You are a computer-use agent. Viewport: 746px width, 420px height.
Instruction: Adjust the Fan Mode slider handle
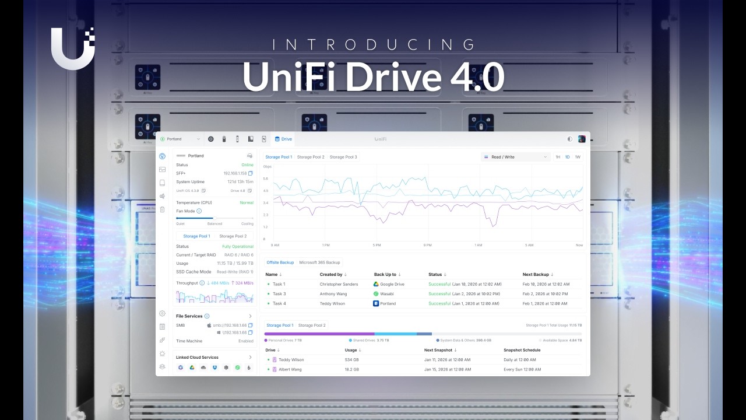214,218
